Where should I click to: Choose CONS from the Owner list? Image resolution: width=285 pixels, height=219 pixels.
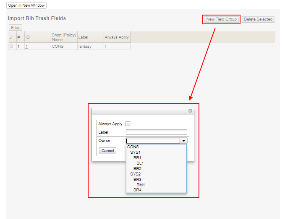pyautogui.click(x=133, y=147)
